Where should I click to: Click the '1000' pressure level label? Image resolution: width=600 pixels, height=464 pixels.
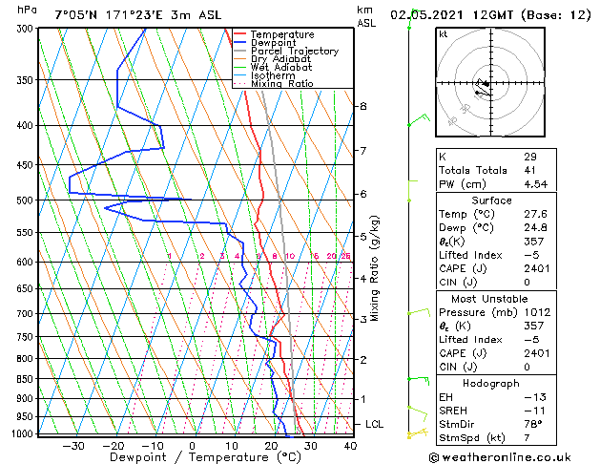pyautogui.click(x=24, y=433)
